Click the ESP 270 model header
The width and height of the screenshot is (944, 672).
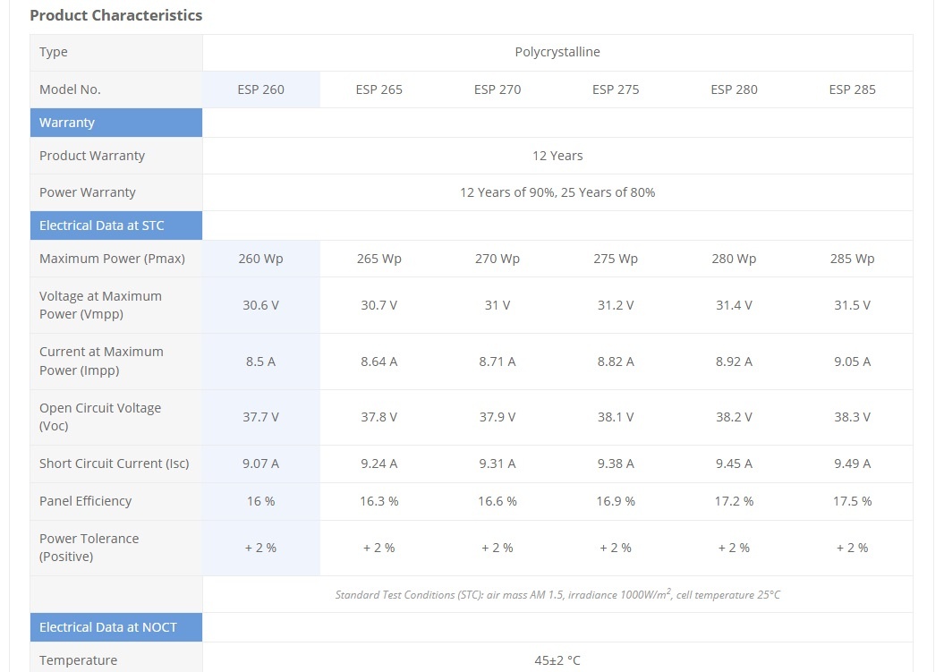(498, 89)
